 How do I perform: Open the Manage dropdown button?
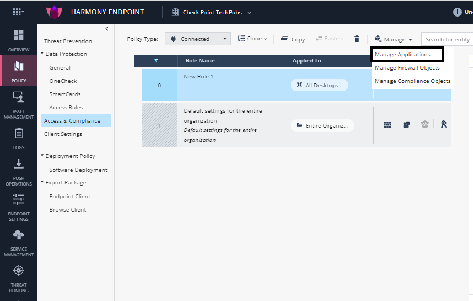[x=394, y=39]
